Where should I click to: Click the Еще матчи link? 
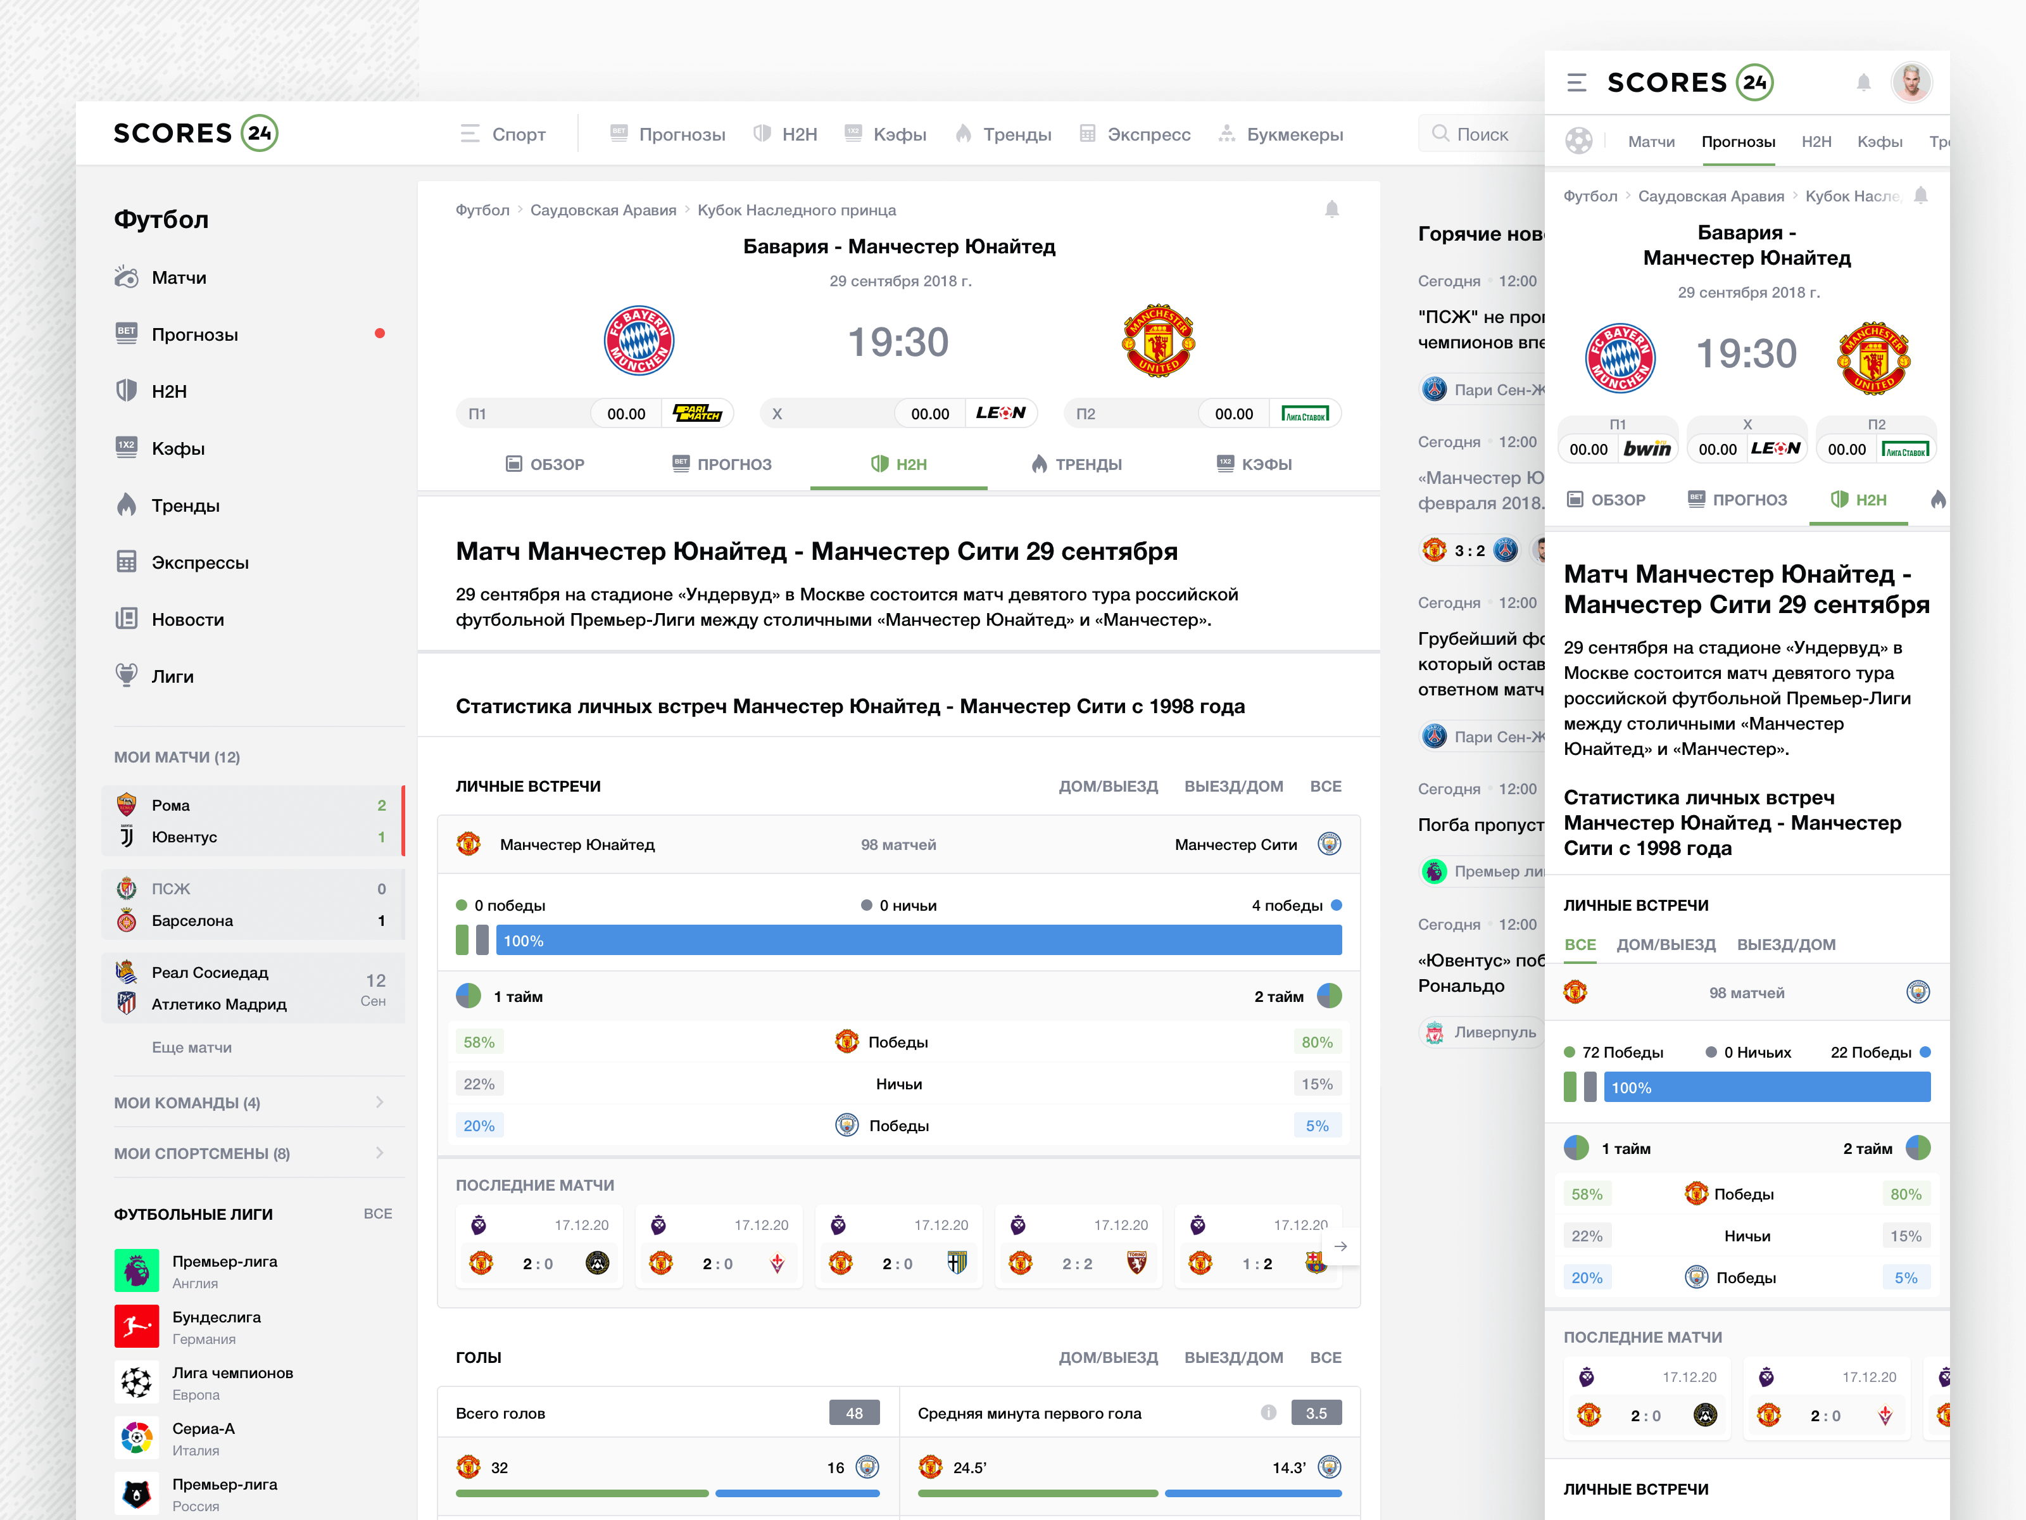tap(191, 1048)
